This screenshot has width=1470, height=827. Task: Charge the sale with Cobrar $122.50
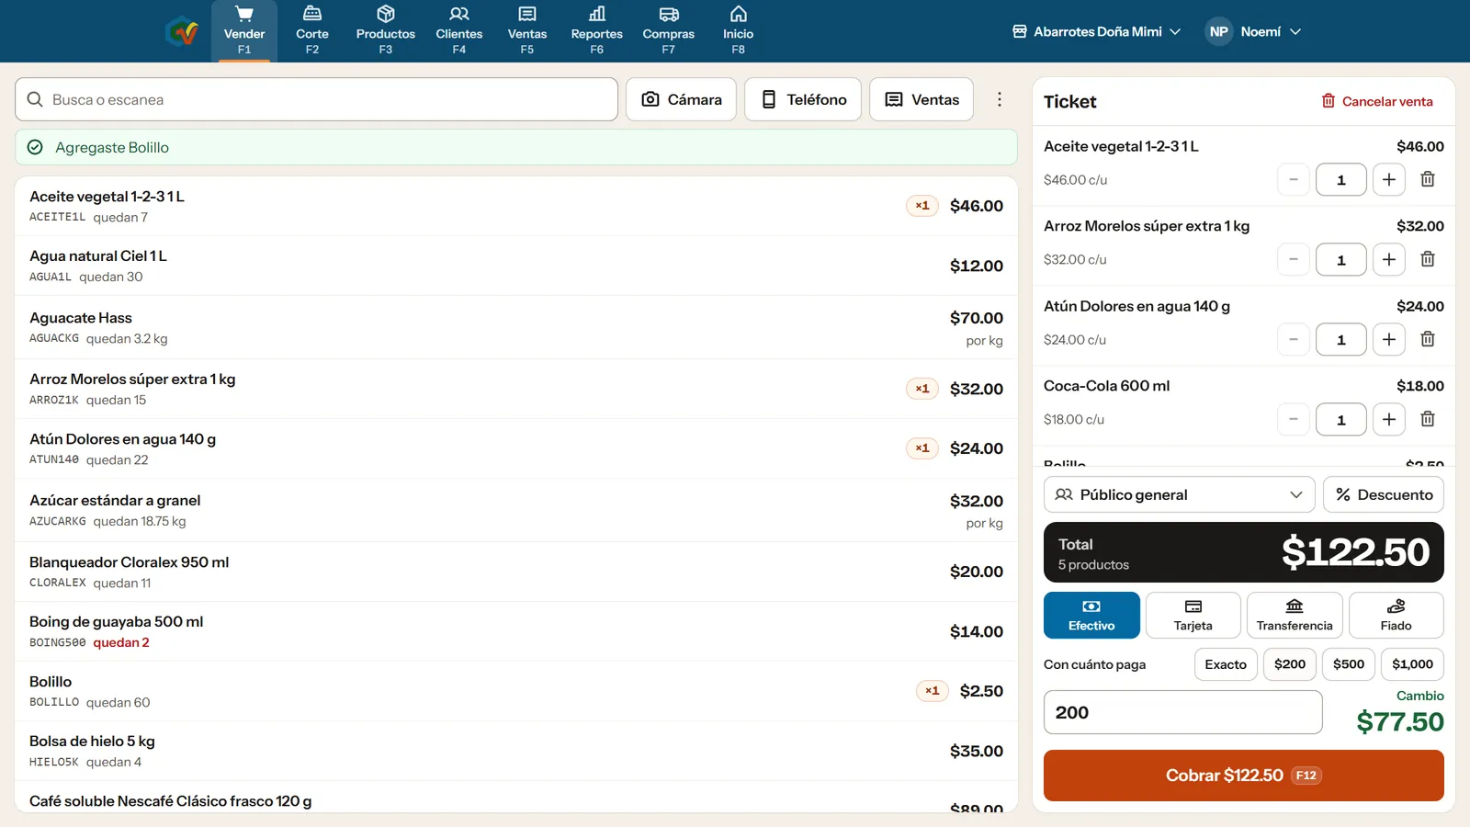click(1244, 776)
